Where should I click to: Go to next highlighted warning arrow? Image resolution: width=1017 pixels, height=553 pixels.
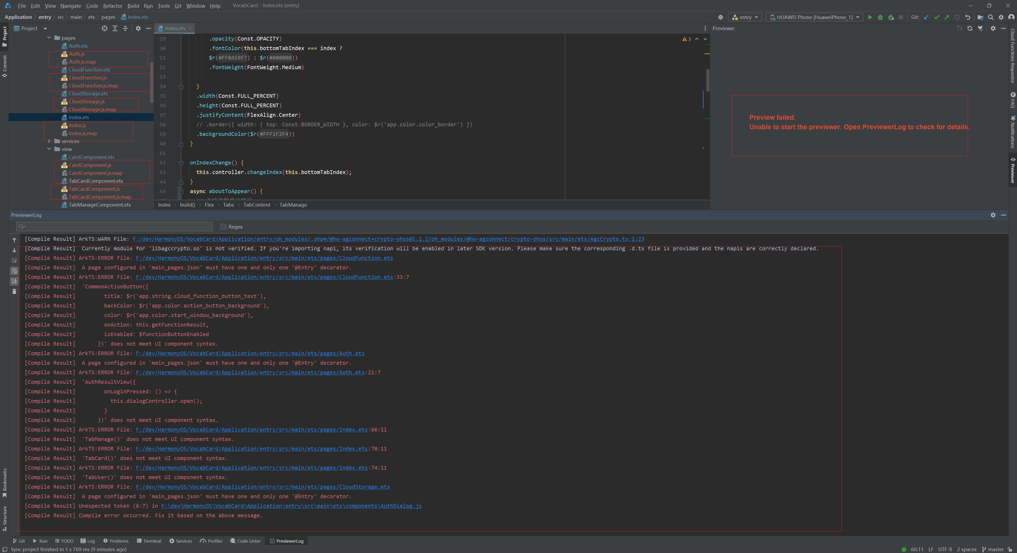point(705,39)
